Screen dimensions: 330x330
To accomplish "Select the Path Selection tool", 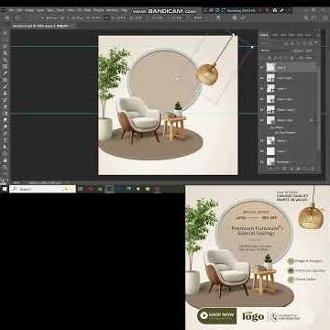I will pos(5,147).
